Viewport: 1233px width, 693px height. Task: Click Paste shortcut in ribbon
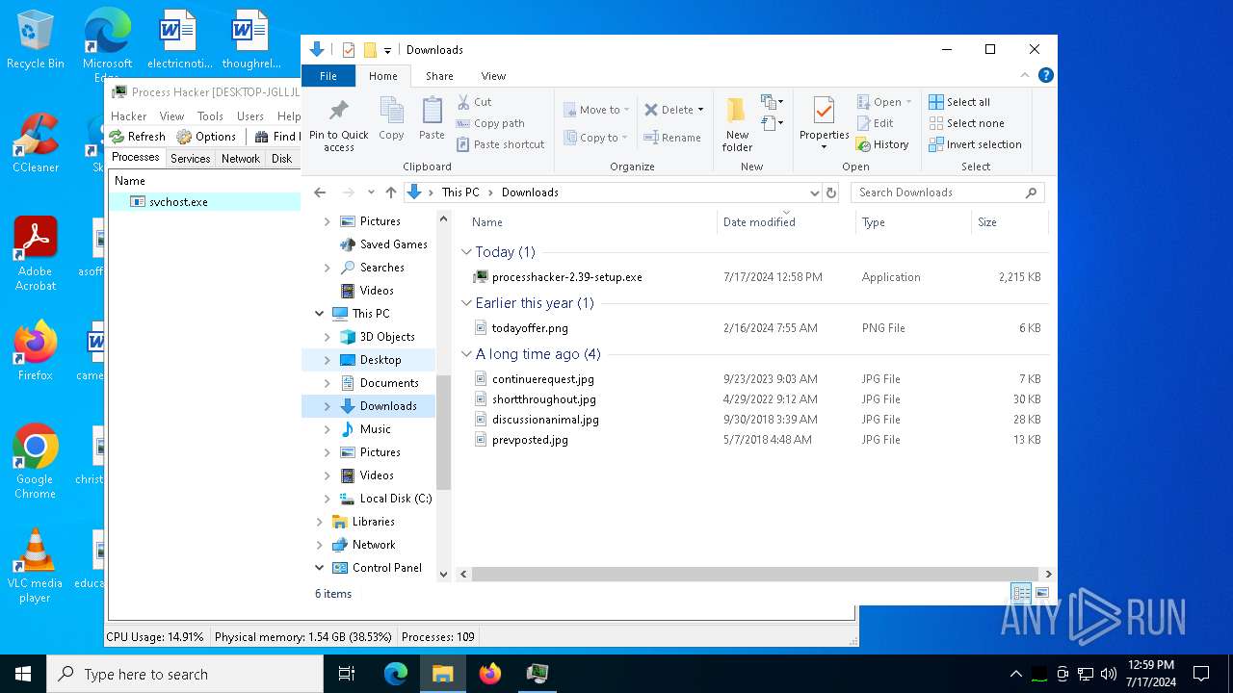(500, 144)
